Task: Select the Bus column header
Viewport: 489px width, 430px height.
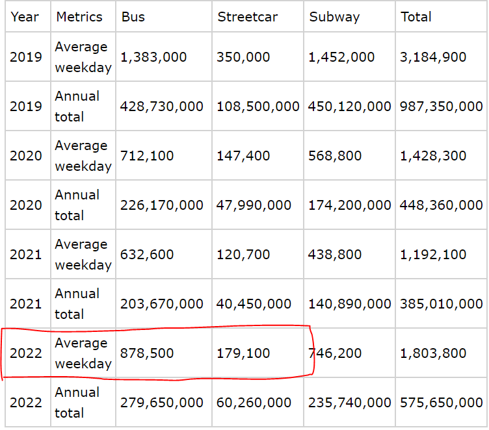Action: (x=134, y=17)
